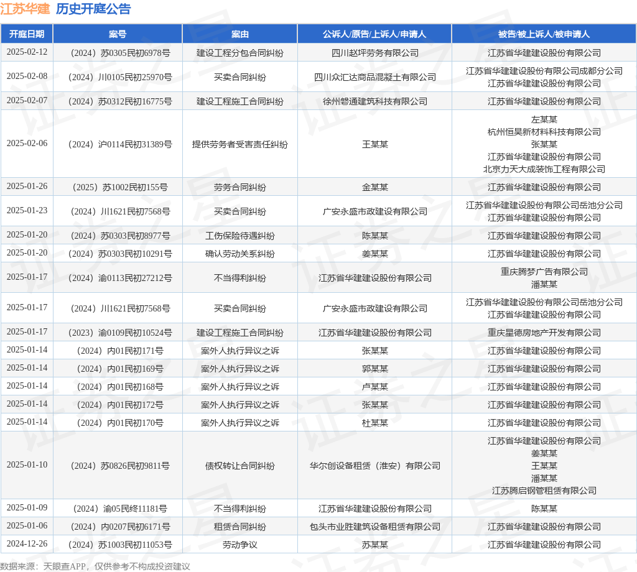Viewport: 637px width, 572px height.
Task: Select the 公诉人/原告/上诉人/申请人 header
Action: (x=374, y=34)
